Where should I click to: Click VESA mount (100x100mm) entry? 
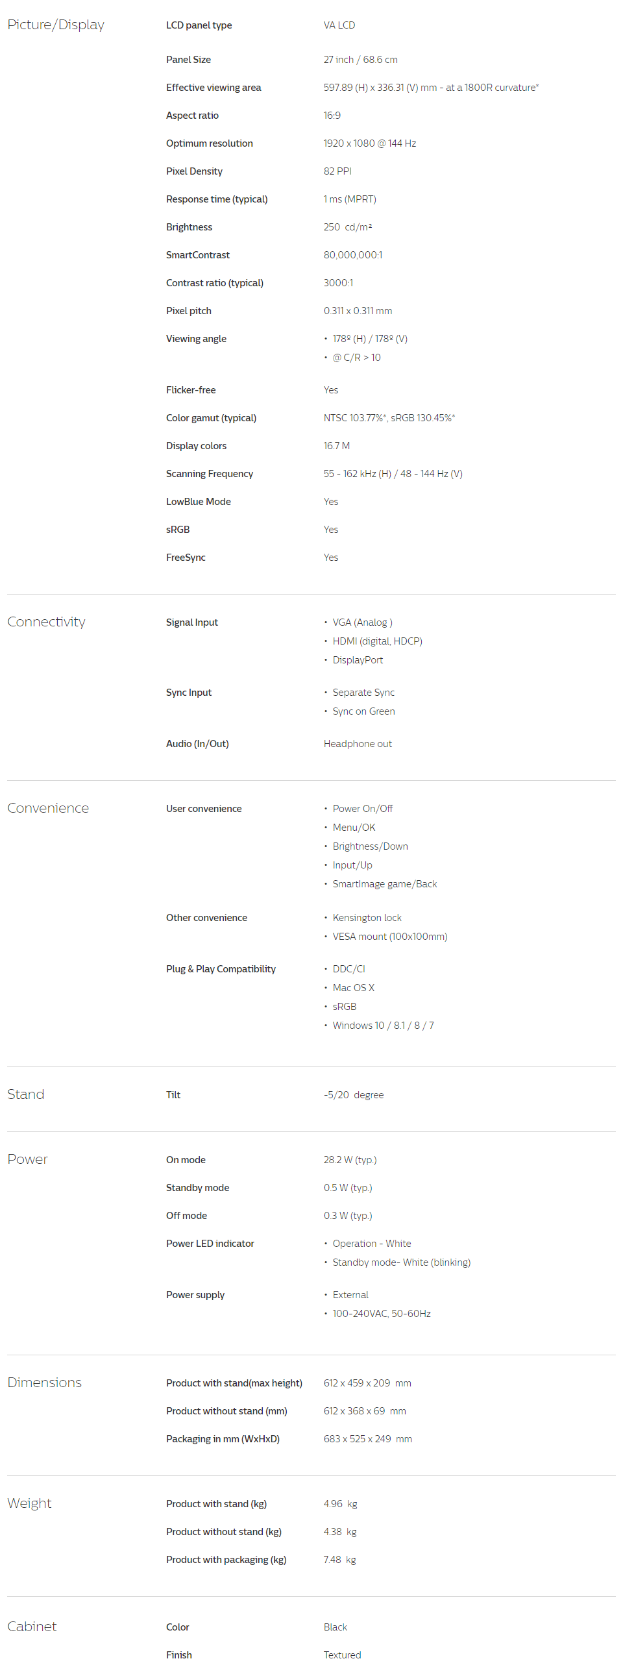click(x=390, y=937)
